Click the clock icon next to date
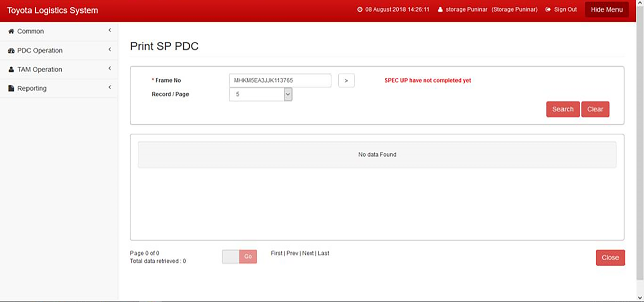 point(360,10)
